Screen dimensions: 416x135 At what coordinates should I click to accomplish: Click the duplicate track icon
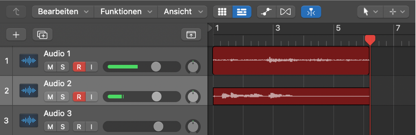pos(42,34)
